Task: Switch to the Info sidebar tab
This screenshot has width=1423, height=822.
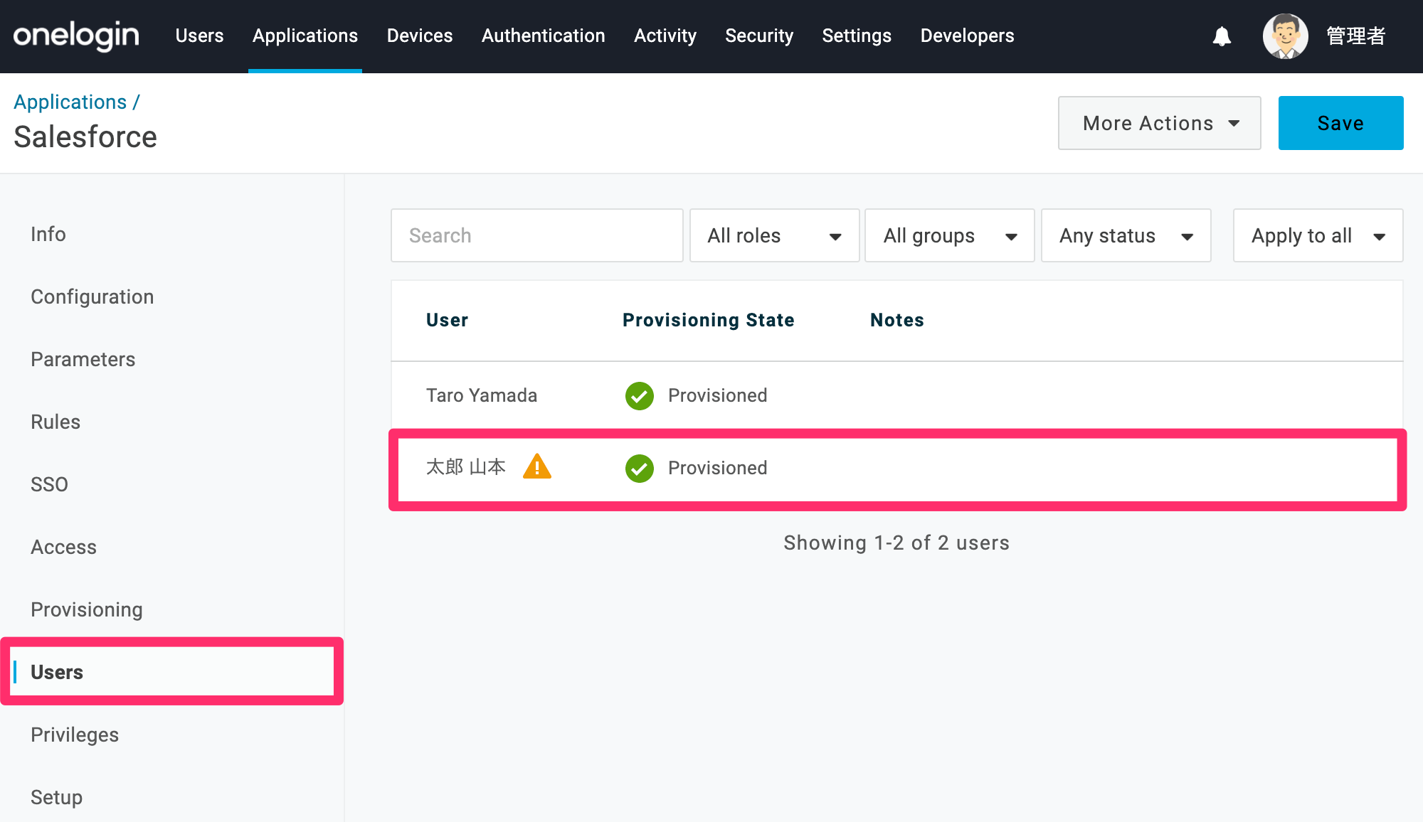Action: (x=48, y=234)
